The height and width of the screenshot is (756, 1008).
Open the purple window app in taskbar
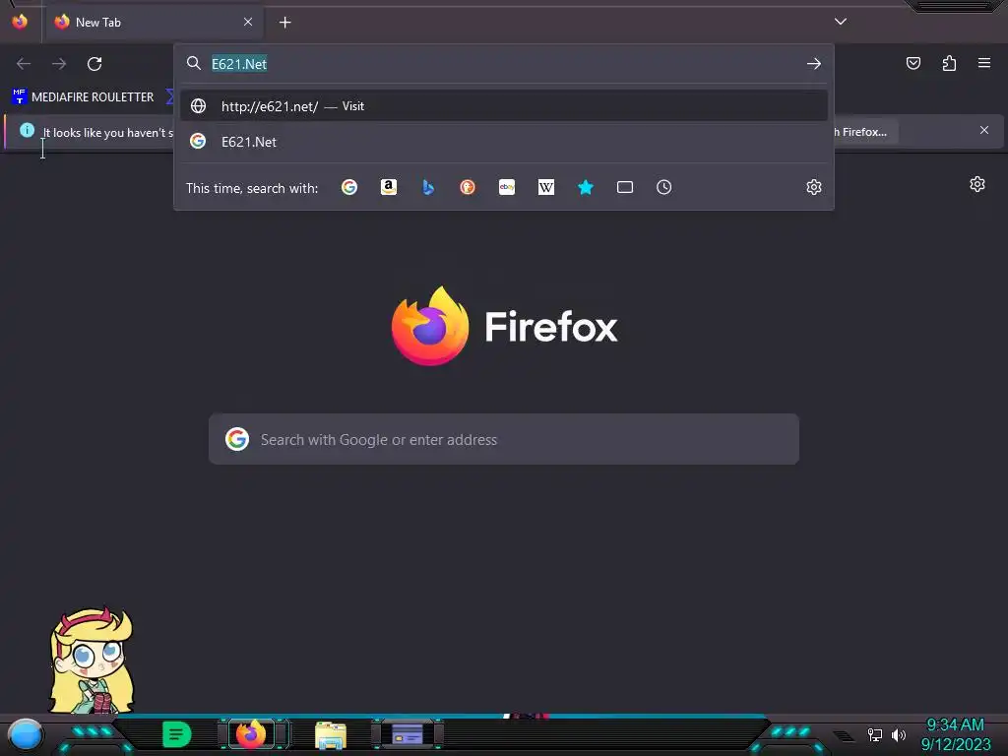click(407, 734)
